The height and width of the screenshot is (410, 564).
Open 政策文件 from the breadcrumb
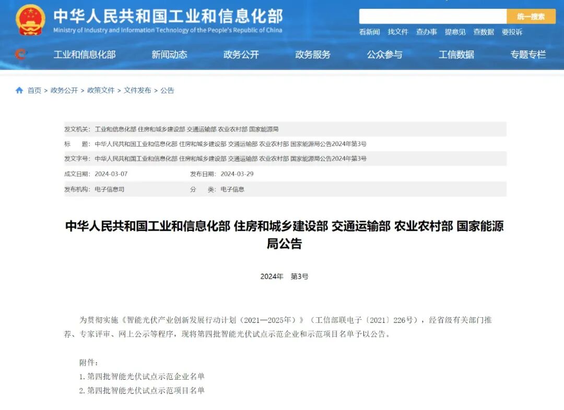click(x=102, y=90)
